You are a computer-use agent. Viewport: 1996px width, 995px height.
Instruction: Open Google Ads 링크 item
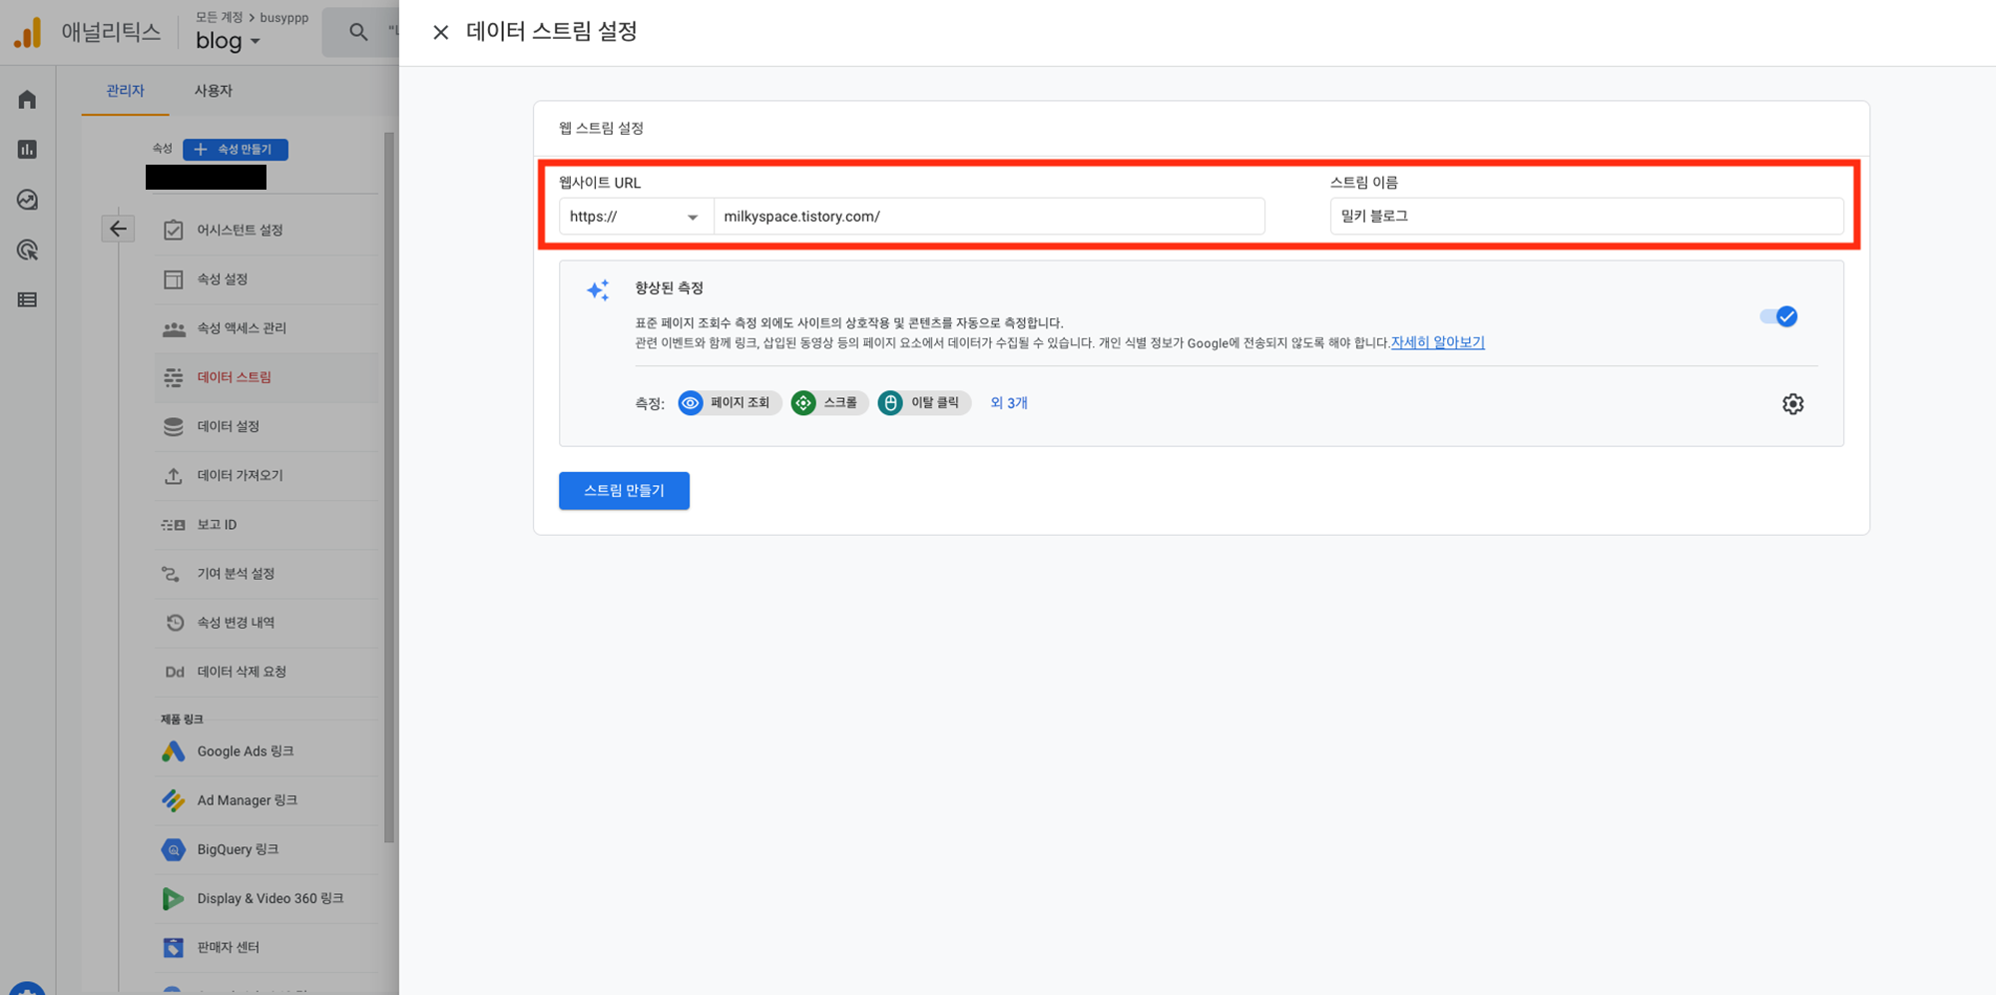point(266,751)
